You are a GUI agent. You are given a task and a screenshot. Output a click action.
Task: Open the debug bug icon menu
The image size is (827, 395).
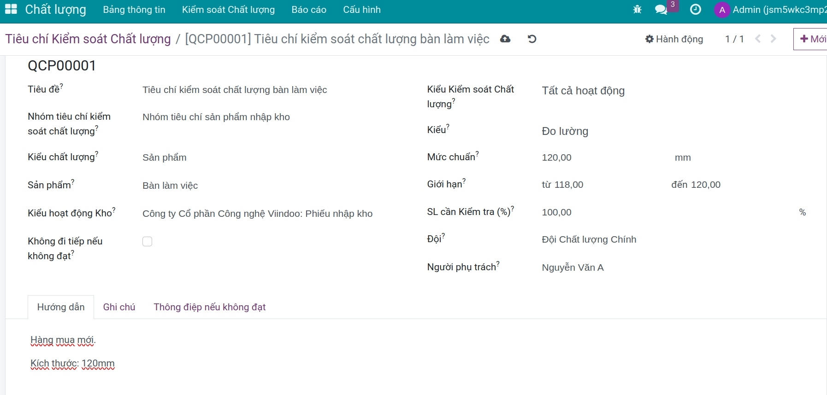coord(638,10)
